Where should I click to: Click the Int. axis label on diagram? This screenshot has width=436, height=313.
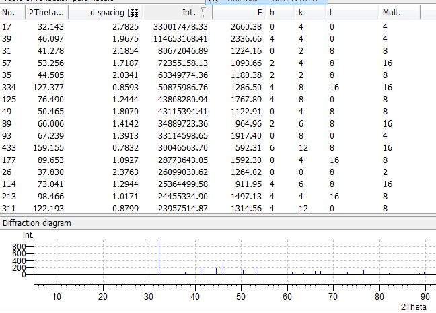coord(28,235)
